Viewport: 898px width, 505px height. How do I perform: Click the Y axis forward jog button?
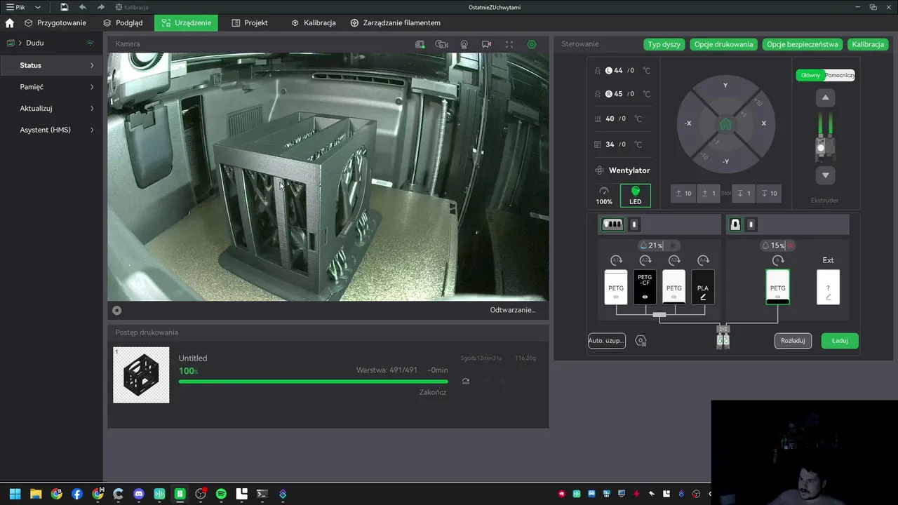pyautogui.click(x=725, y=86)
